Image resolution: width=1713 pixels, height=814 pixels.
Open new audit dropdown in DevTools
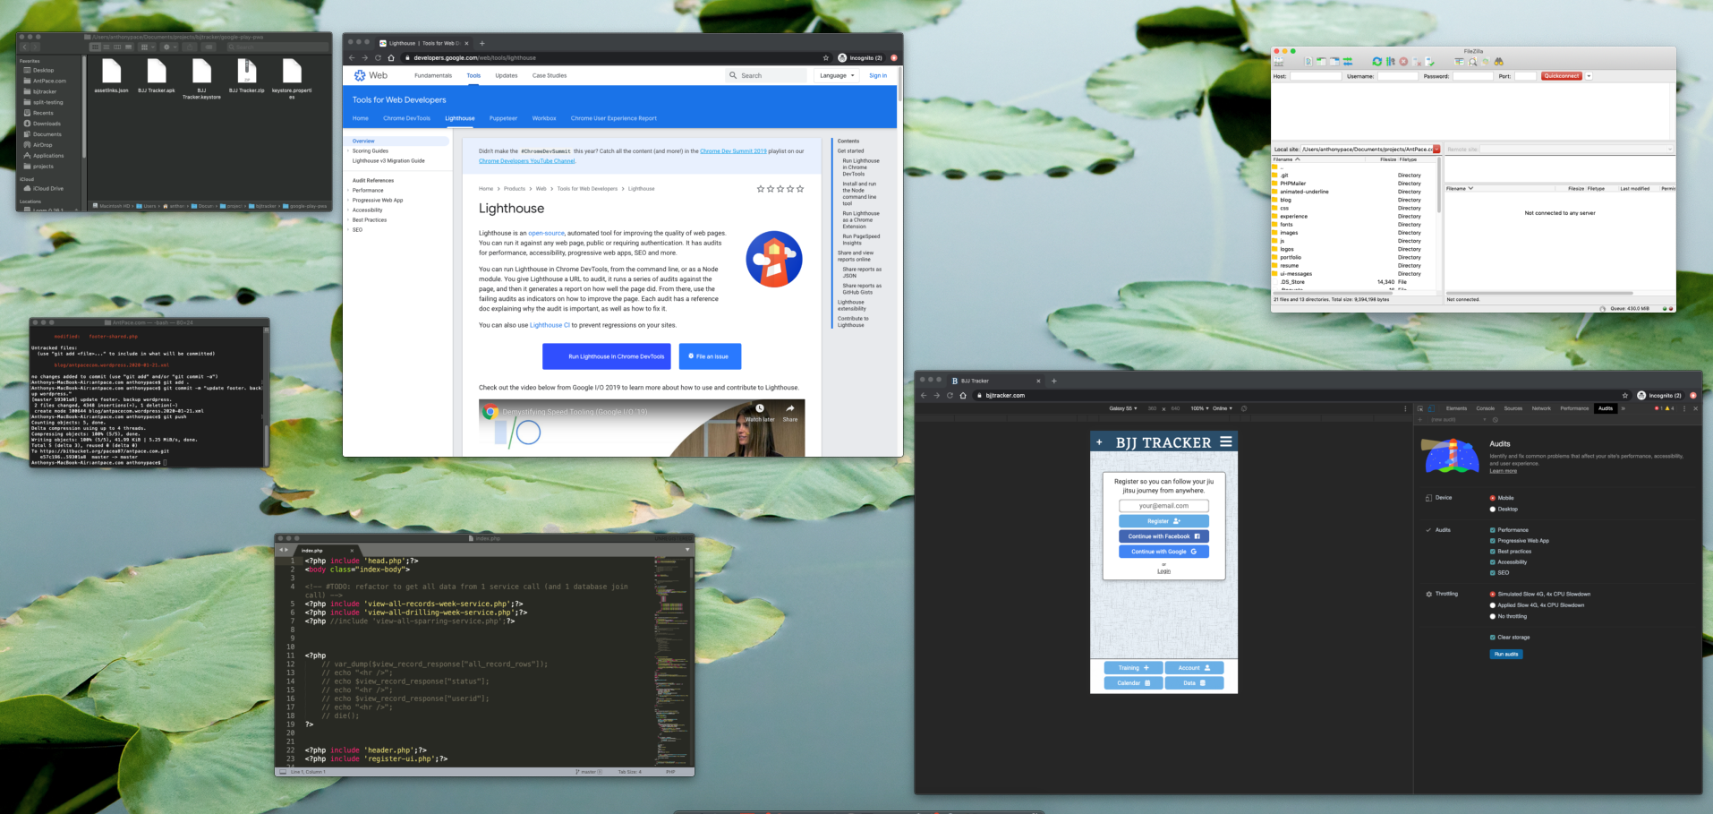coord(1459,420)
